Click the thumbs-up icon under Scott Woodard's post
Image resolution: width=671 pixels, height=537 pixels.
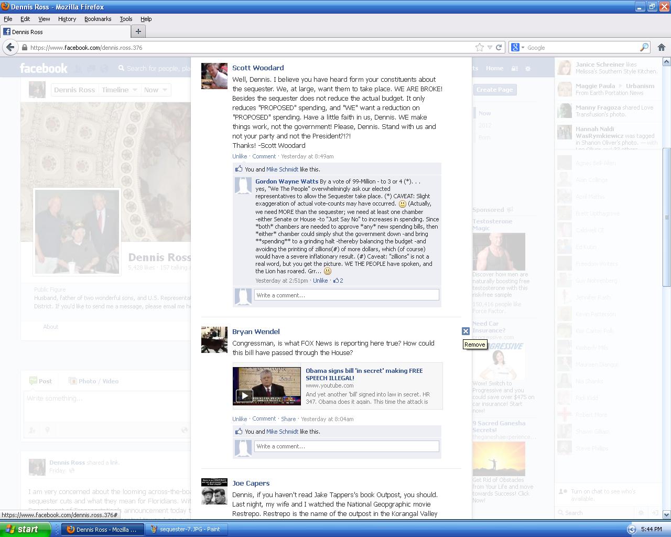(239, 169)
